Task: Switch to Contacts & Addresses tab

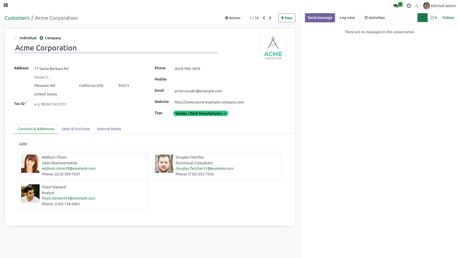Action: click(36, 129)
